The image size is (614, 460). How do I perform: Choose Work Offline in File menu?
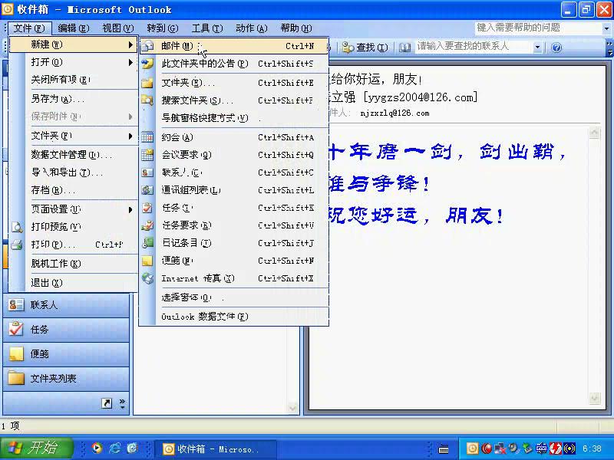click(73, 264)
